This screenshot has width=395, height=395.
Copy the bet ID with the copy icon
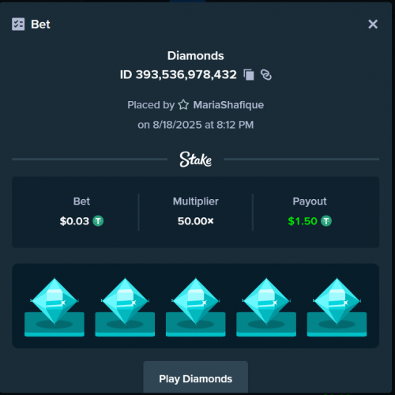[x=249, y=75]
